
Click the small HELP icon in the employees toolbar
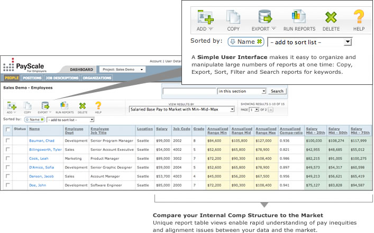98,105
